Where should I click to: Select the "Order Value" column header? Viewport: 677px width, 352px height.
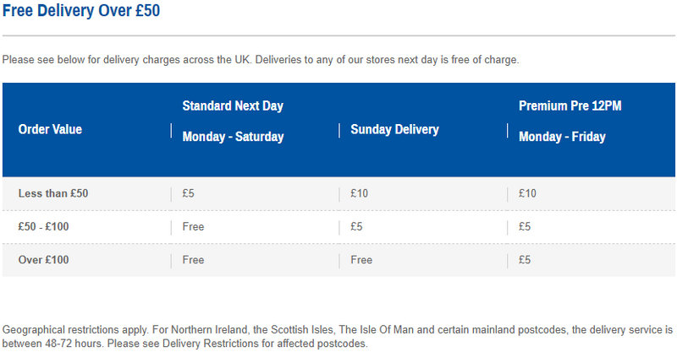tap(50, 129)
